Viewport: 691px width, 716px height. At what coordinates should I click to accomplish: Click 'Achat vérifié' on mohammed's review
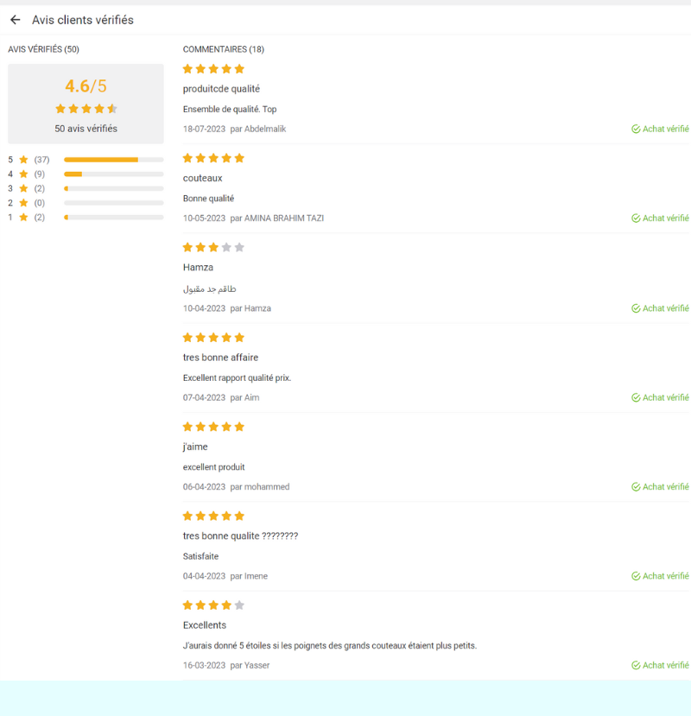665,487
